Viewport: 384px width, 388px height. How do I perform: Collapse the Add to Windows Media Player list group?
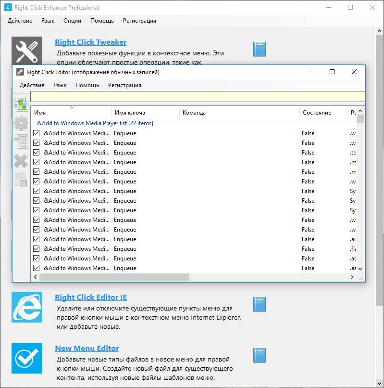tap(95, 123)
